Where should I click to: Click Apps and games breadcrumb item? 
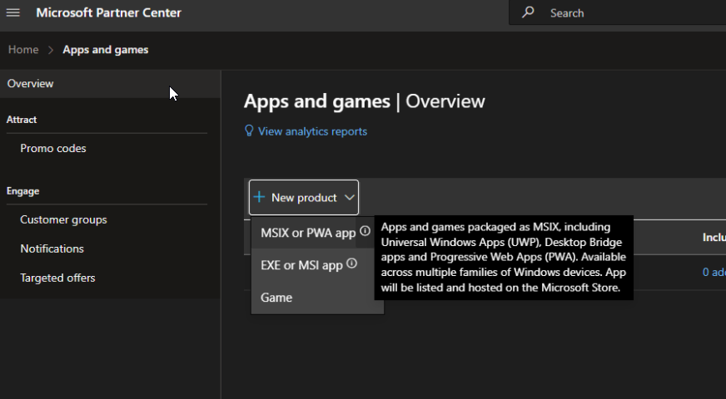point(106,50)
